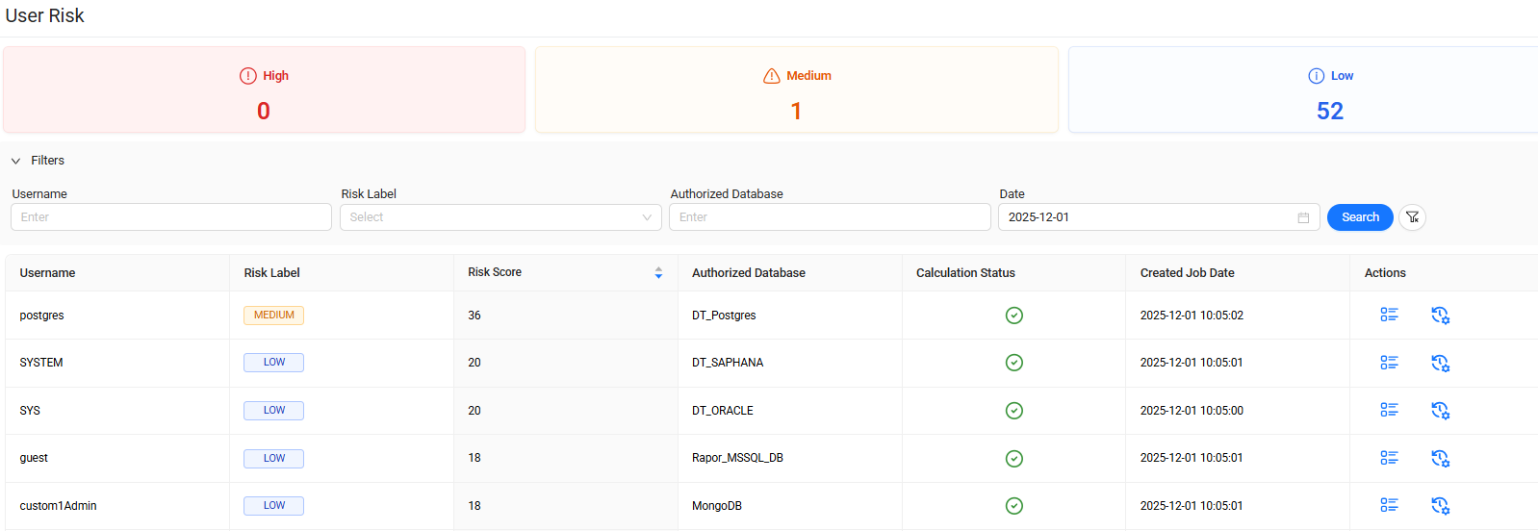This screenshot has width=1538, height=531.
Task: Select the Medium risk card count 1
Action: coord(796,112)
